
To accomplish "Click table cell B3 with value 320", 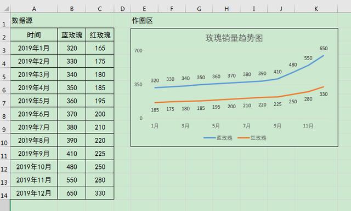I will coord(72,48).
